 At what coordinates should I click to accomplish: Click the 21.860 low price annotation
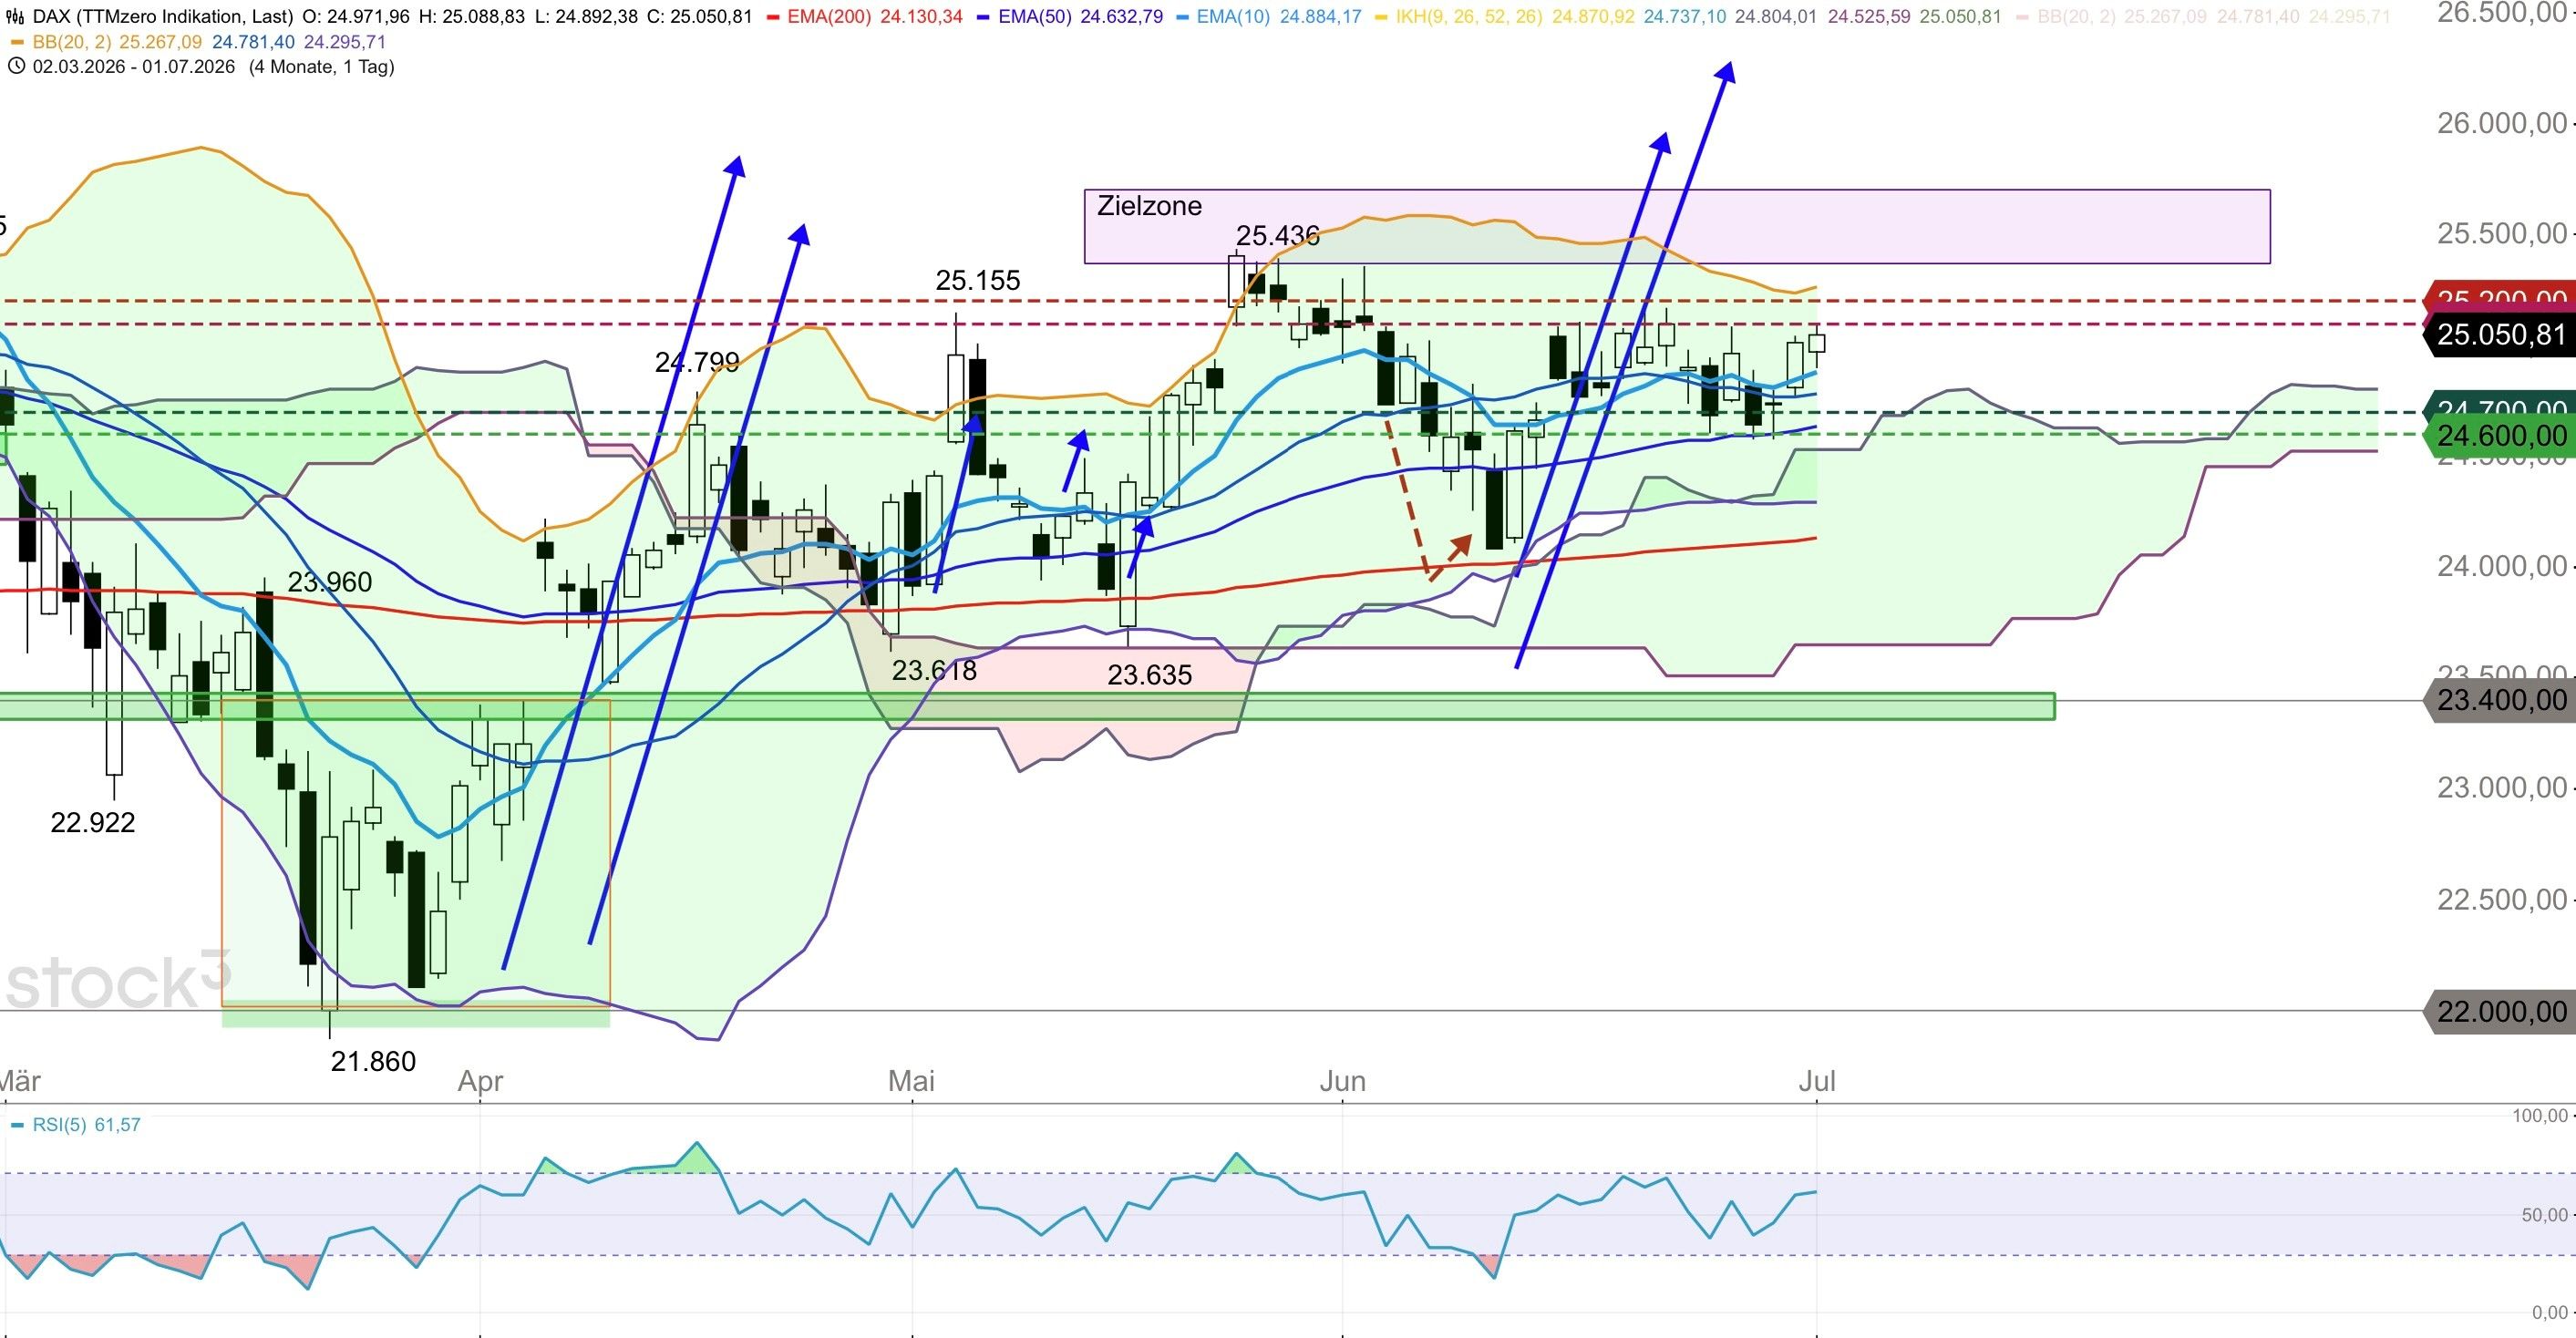(373, 1061)
